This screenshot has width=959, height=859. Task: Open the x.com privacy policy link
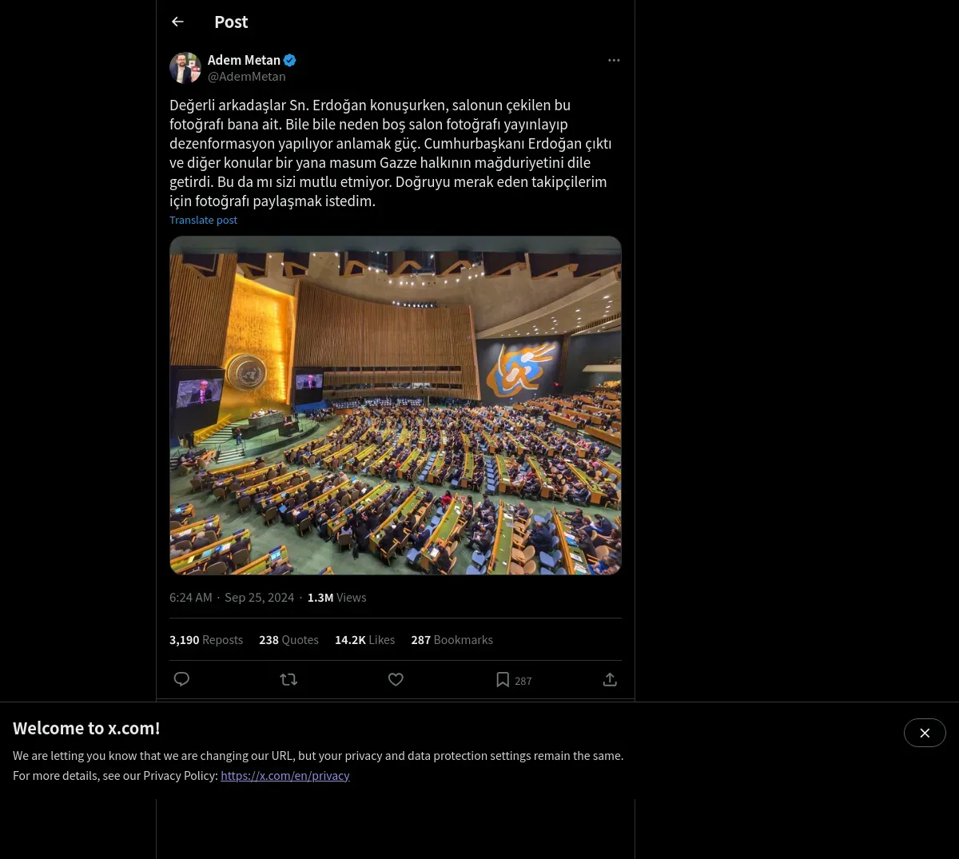[285, 775]
